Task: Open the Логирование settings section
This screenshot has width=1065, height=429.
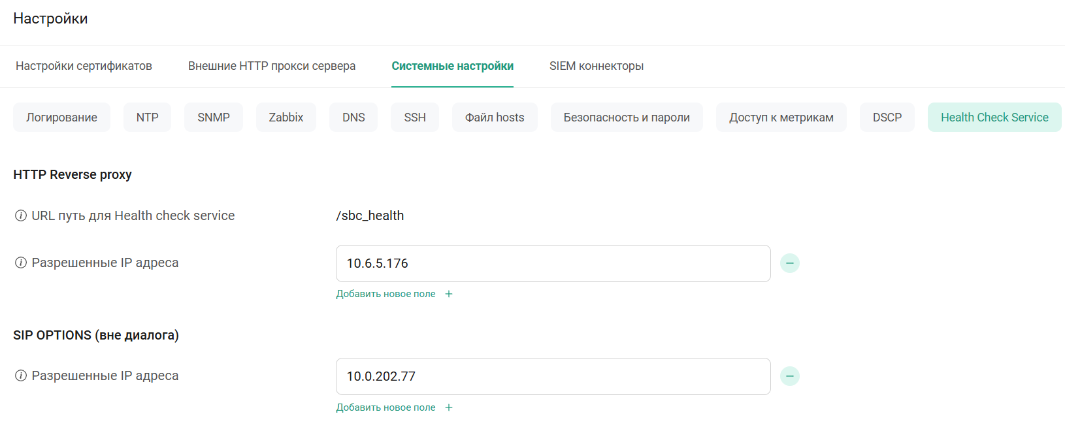Action: click(61, 118)
